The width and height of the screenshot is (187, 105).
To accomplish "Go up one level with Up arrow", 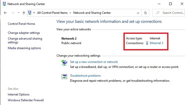I will [x=24, y=13].
